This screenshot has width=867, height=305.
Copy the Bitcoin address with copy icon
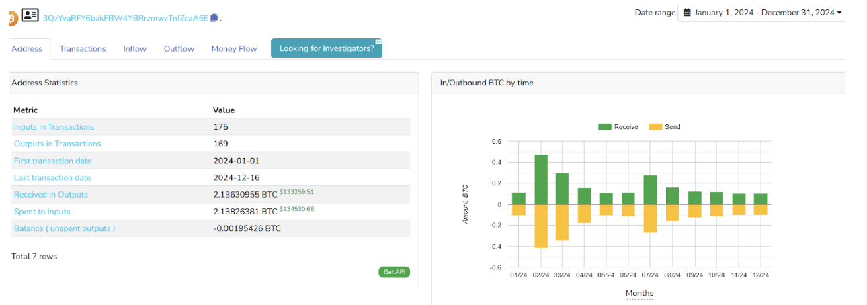pos(214,18)
